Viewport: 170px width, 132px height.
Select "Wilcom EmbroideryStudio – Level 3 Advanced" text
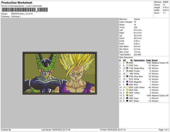[x=22, y=6]
